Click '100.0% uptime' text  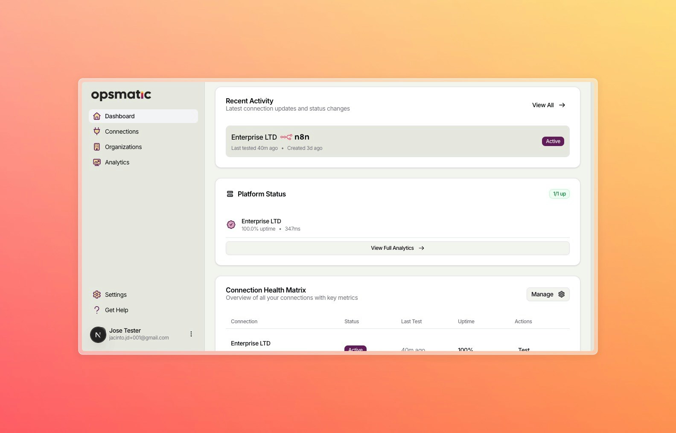[258, 229]
